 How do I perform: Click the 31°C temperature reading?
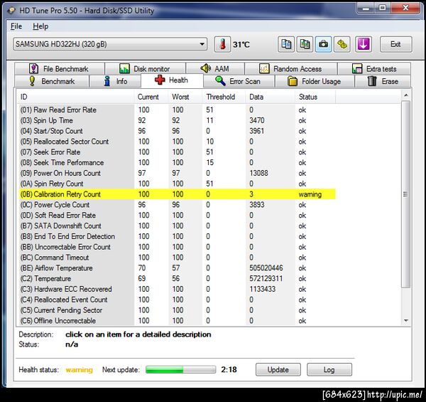point(241,44)
